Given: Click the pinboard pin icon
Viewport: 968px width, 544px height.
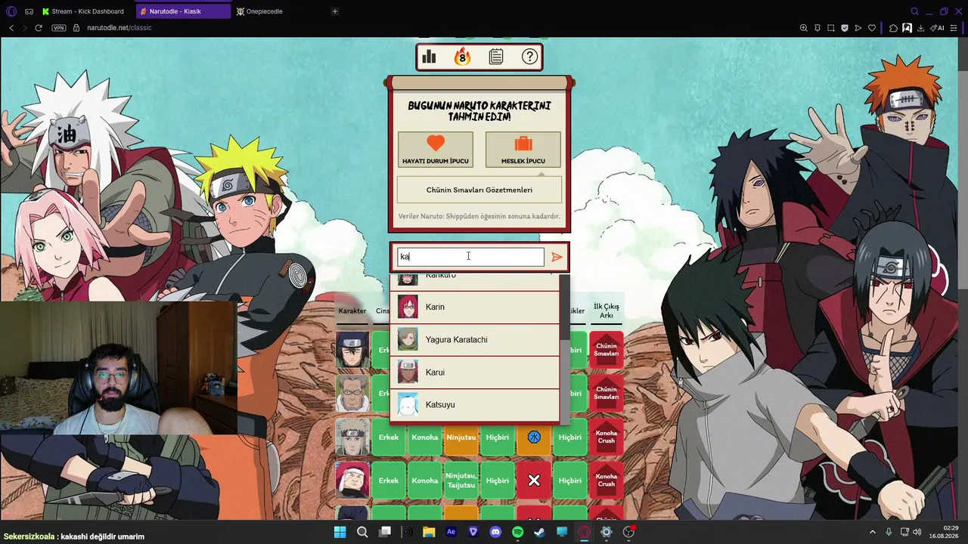Looking at the screenshot, I should tap(817, 28).
